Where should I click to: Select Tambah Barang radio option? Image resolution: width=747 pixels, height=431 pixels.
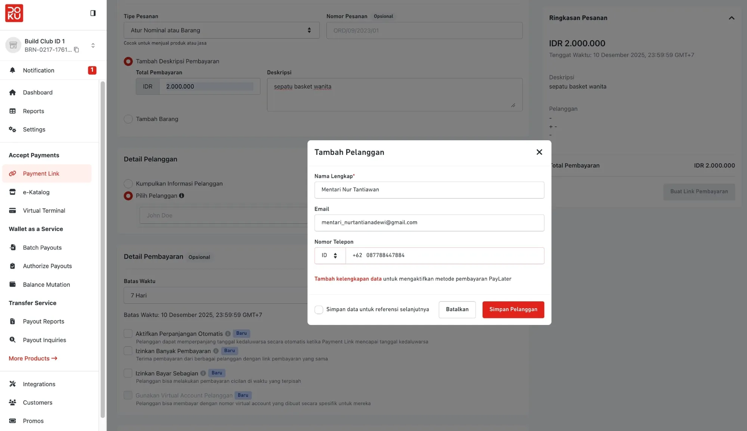[x=128, y=119]
